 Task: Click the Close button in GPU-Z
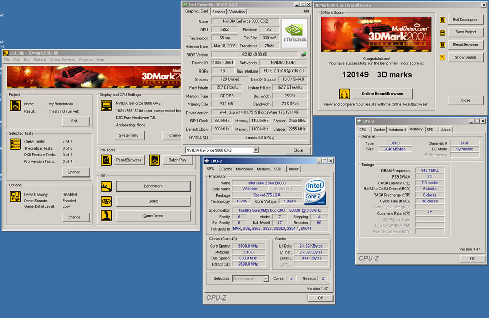298,150
